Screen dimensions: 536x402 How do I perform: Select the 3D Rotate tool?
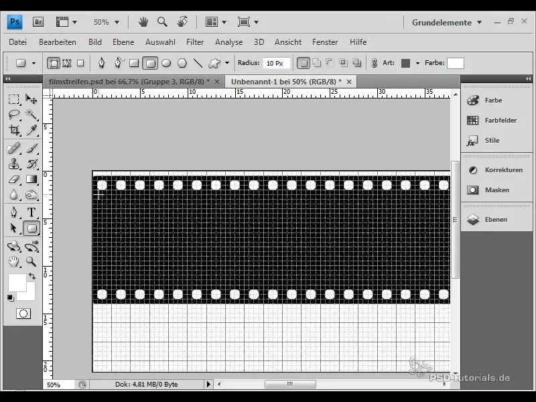coord(13,247)
